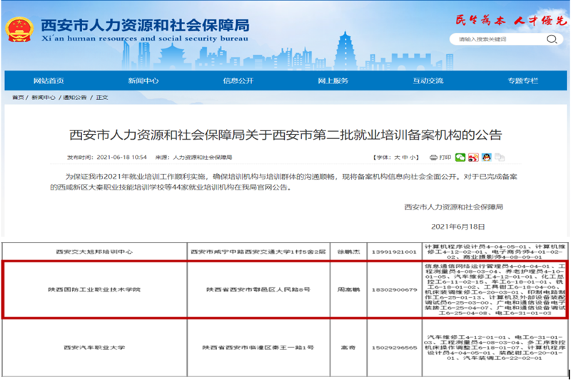Set font size to medium (中)
This screenshot has width=571, height=380.
tap(403, 157)
